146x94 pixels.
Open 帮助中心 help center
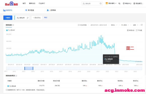click(127, 4)
